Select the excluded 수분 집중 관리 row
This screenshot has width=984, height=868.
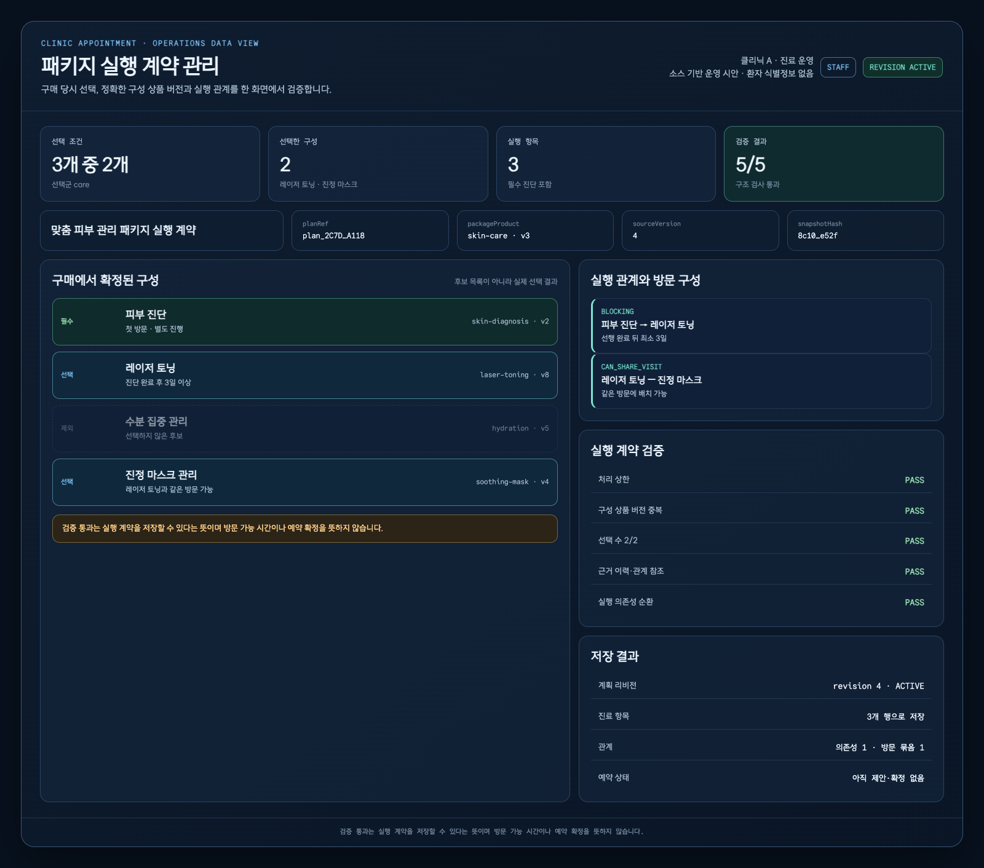point(305,428)
